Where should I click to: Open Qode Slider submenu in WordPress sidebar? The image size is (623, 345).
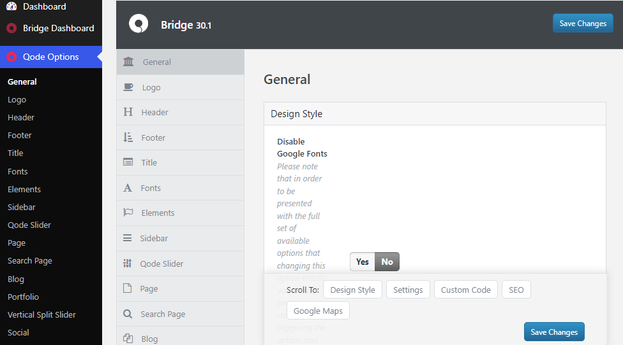click(29, 225)
